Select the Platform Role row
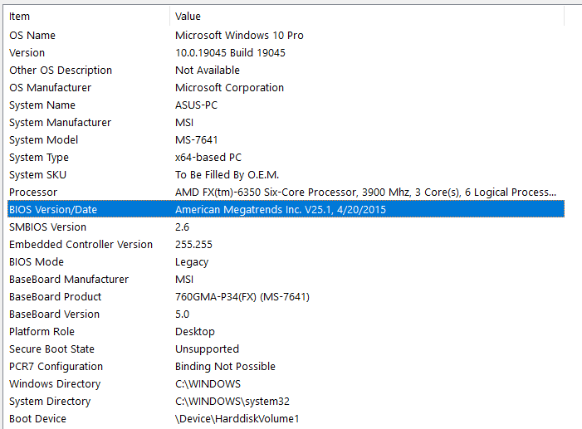Viewport: 582px width, 429px height. pyautogui.click(x=286, y=331)
